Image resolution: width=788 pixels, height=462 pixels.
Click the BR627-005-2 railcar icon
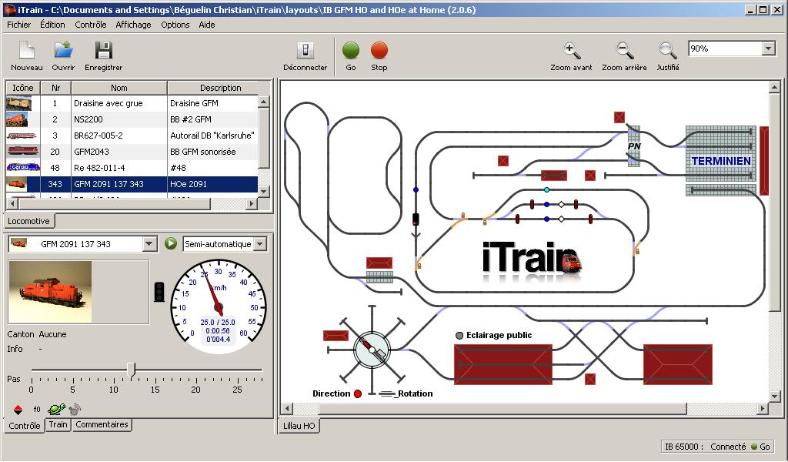point(22,136)
